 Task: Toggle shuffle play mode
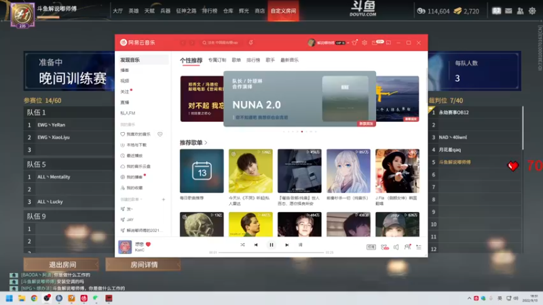coord(242,245)
